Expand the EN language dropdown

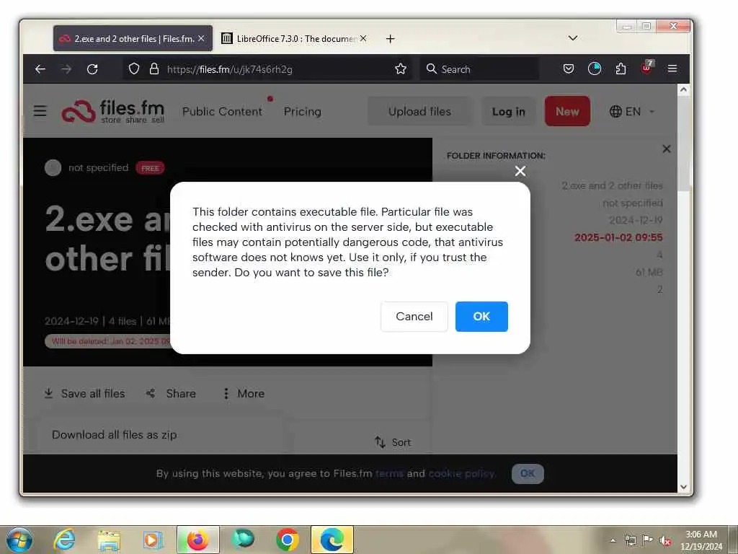coord(631,112)
